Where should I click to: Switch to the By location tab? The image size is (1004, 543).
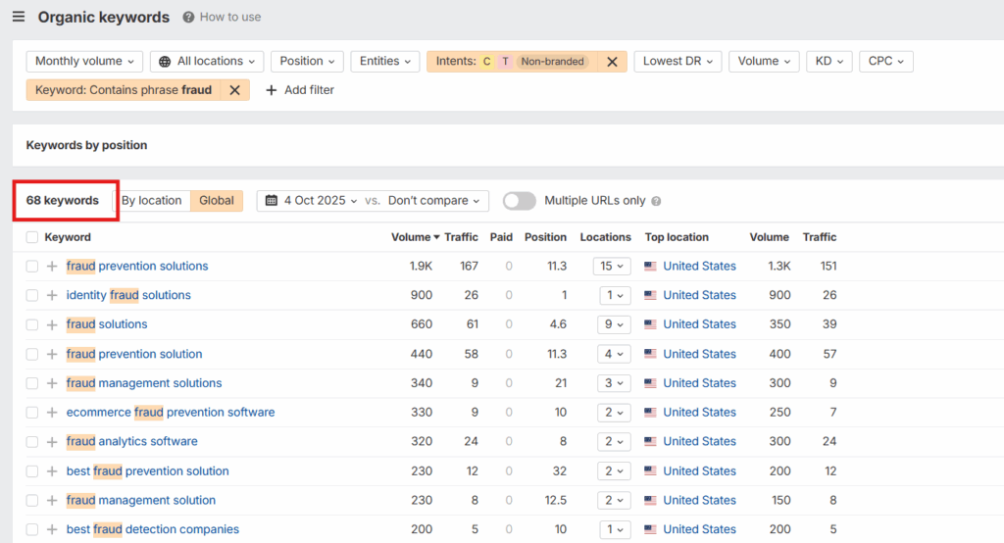(x=151, y=201)
